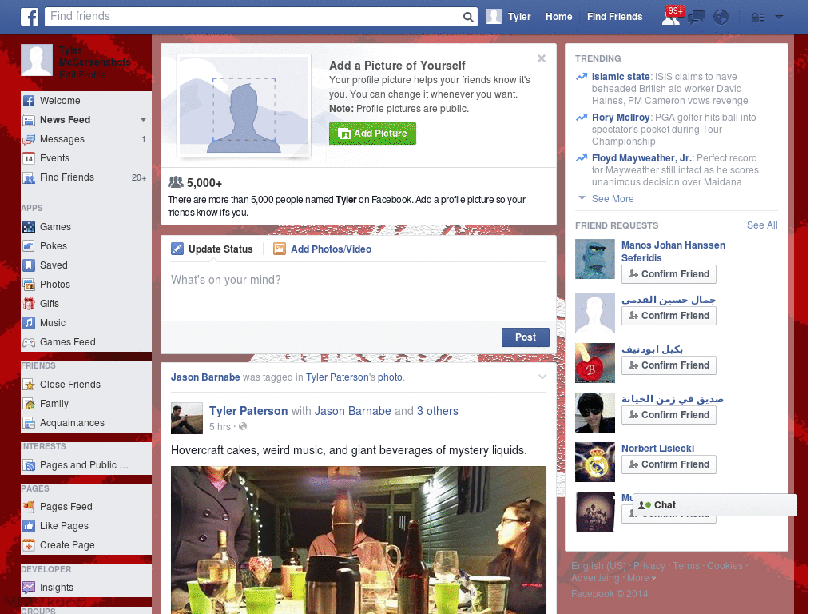Screen dimensions: 818x614
Task: Open the 3 others tagged link
Action: 437,412
